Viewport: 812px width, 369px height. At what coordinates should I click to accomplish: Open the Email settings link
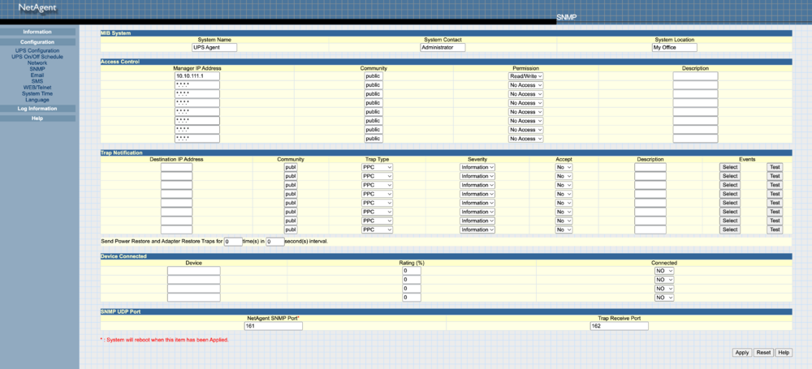37,75
